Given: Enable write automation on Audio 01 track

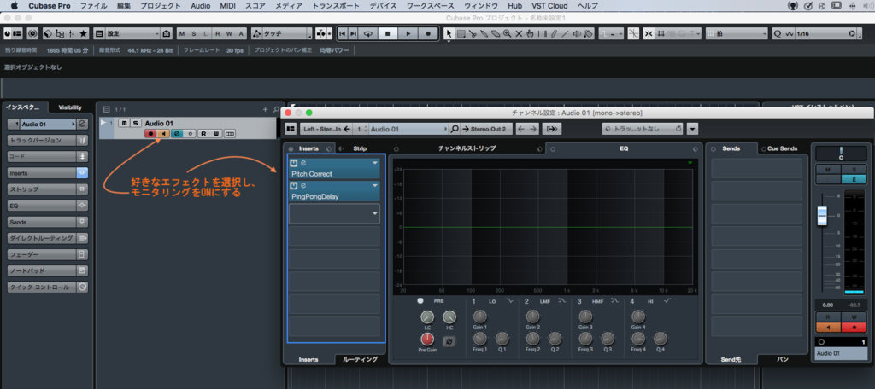Looking at the screenshot, I should (215, 134).
